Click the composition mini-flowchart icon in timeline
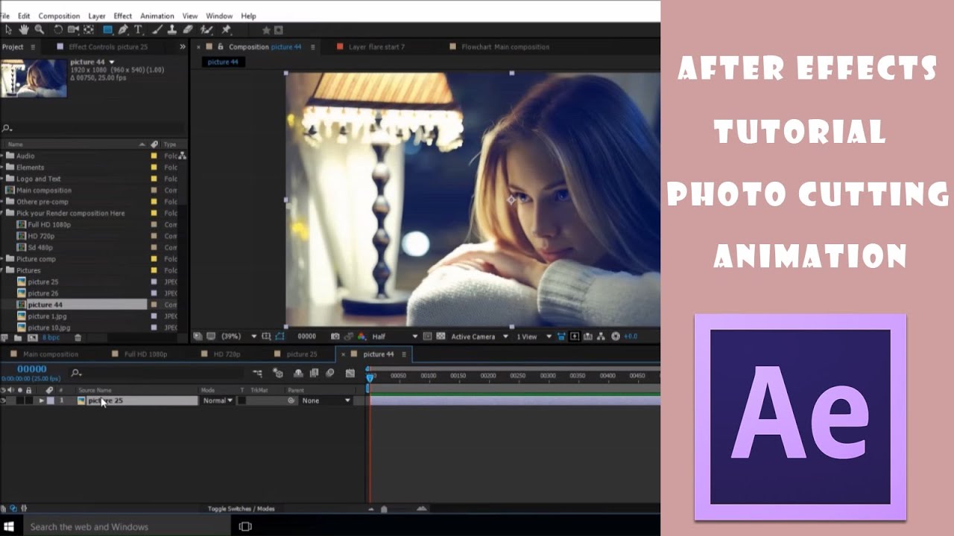This screenshot has height=536, width=954. 258,373
